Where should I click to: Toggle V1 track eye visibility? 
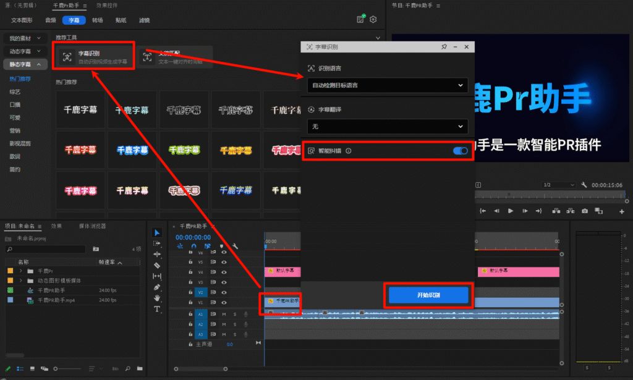click(224, 303)
